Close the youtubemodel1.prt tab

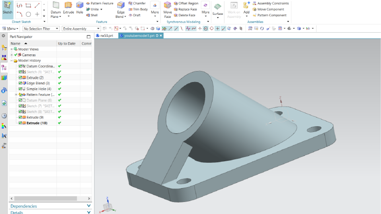tap(161, 36)
